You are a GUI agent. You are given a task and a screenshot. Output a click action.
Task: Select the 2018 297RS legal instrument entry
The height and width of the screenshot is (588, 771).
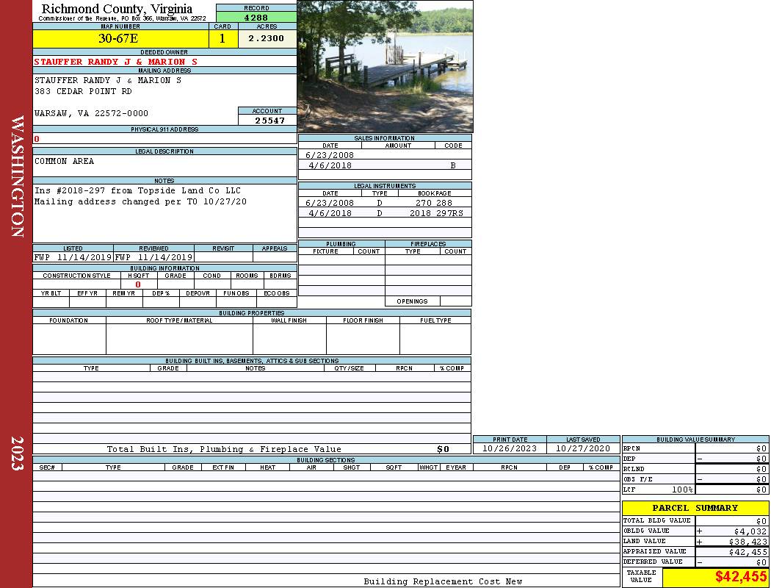(x=436, y=213)
